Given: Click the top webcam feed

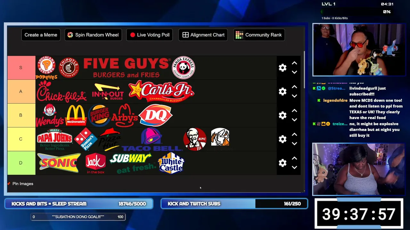Looking at the screenshot, I should [x=359, y=50].
